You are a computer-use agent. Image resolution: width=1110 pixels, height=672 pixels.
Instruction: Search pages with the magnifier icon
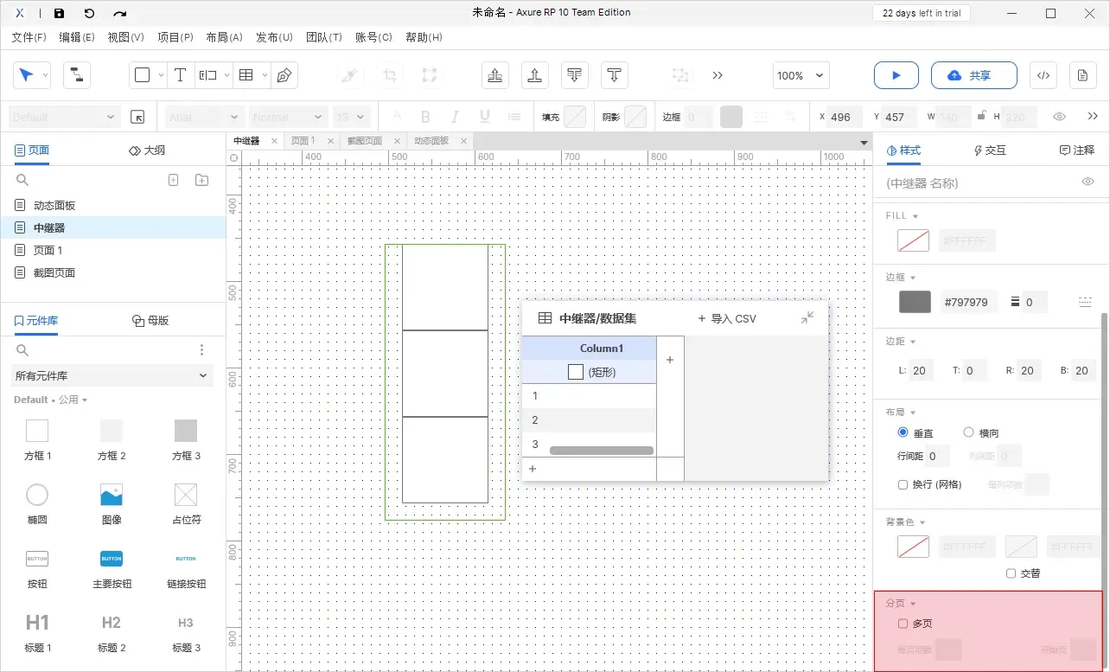point(22,180)
